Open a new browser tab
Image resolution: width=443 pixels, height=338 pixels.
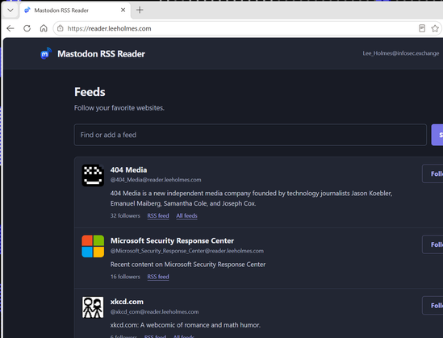pos(140,10)
